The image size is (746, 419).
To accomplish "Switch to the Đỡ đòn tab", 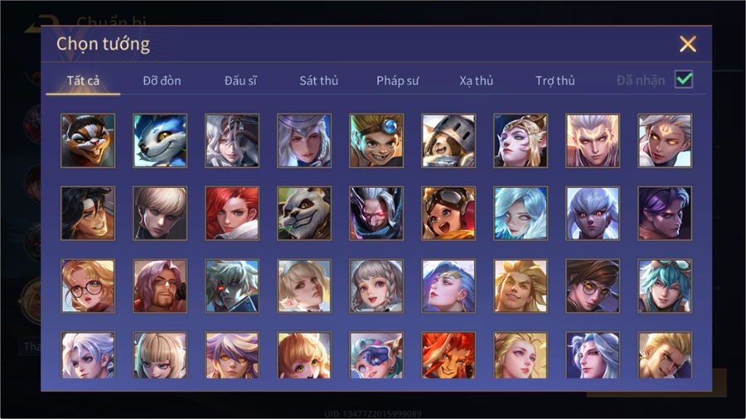I will click(162, 81).
